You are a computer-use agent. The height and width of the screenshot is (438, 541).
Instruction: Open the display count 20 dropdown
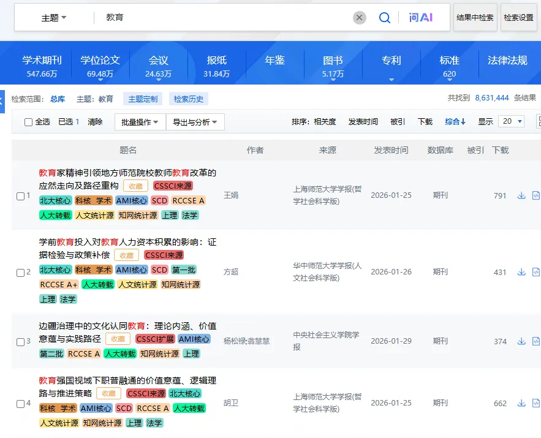[x=512, y=121]
